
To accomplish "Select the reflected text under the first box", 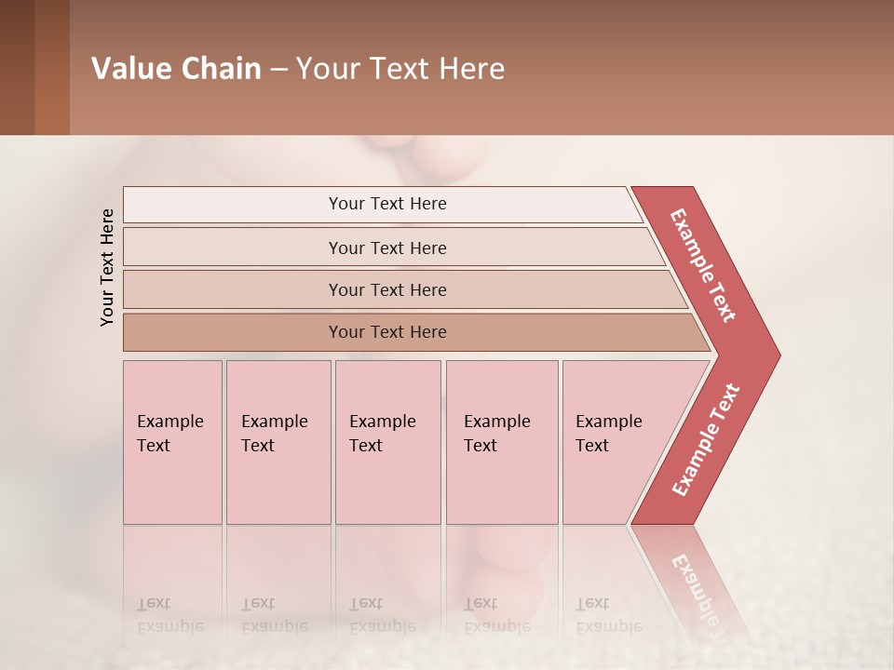I will 169,615.
